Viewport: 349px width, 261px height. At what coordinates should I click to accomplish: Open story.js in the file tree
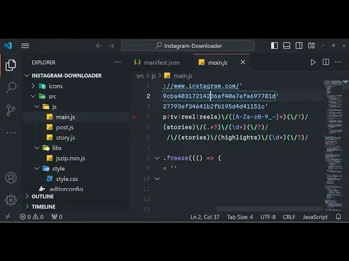point(76,138)
